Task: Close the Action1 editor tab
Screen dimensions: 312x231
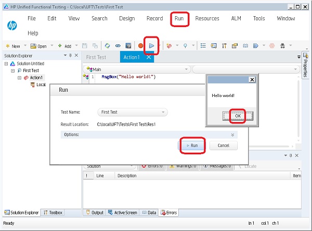Action: 149,57
